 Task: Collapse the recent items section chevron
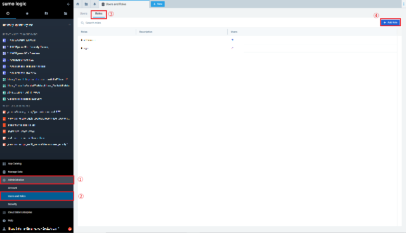pyautogui.click(x=69, y=25)
